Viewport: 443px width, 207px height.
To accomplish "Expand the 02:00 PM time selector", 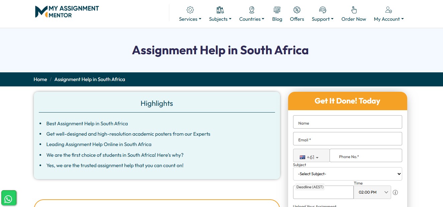I will tap(372, 192).
